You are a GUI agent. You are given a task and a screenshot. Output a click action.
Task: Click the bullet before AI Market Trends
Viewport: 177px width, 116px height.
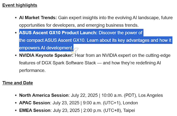point(16,18)
